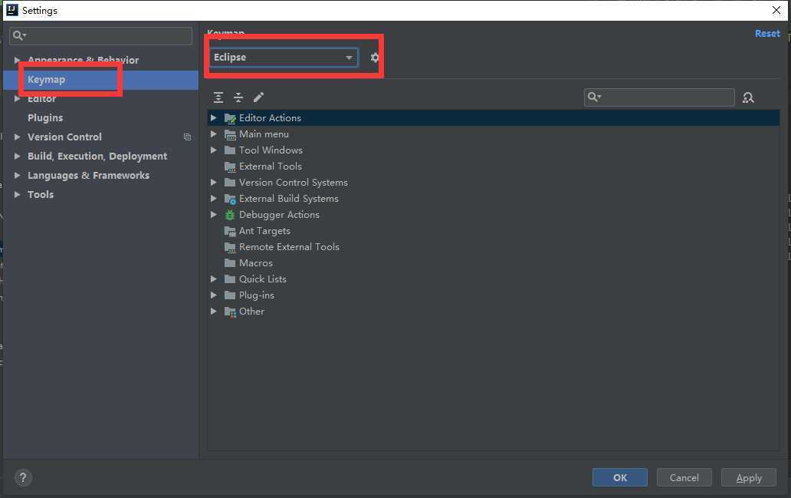This screenshot has height=498, width=791.
Task: Click the Editor Actions folder icon
Action: [x=230, y=118]
